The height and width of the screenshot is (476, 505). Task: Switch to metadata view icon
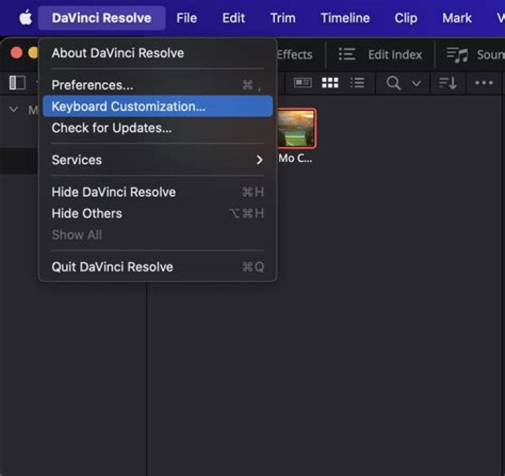[302, 83]
